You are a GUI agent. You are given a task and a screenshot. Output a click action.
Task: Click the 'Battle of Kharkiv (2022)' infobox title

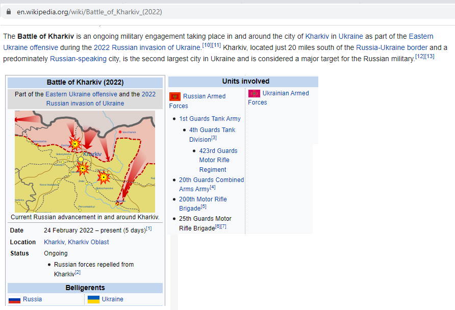[85, 83]
